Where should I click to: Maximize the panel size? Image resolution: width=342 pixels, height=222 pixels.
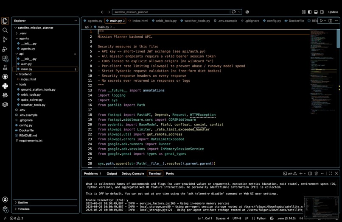[330, 173]
